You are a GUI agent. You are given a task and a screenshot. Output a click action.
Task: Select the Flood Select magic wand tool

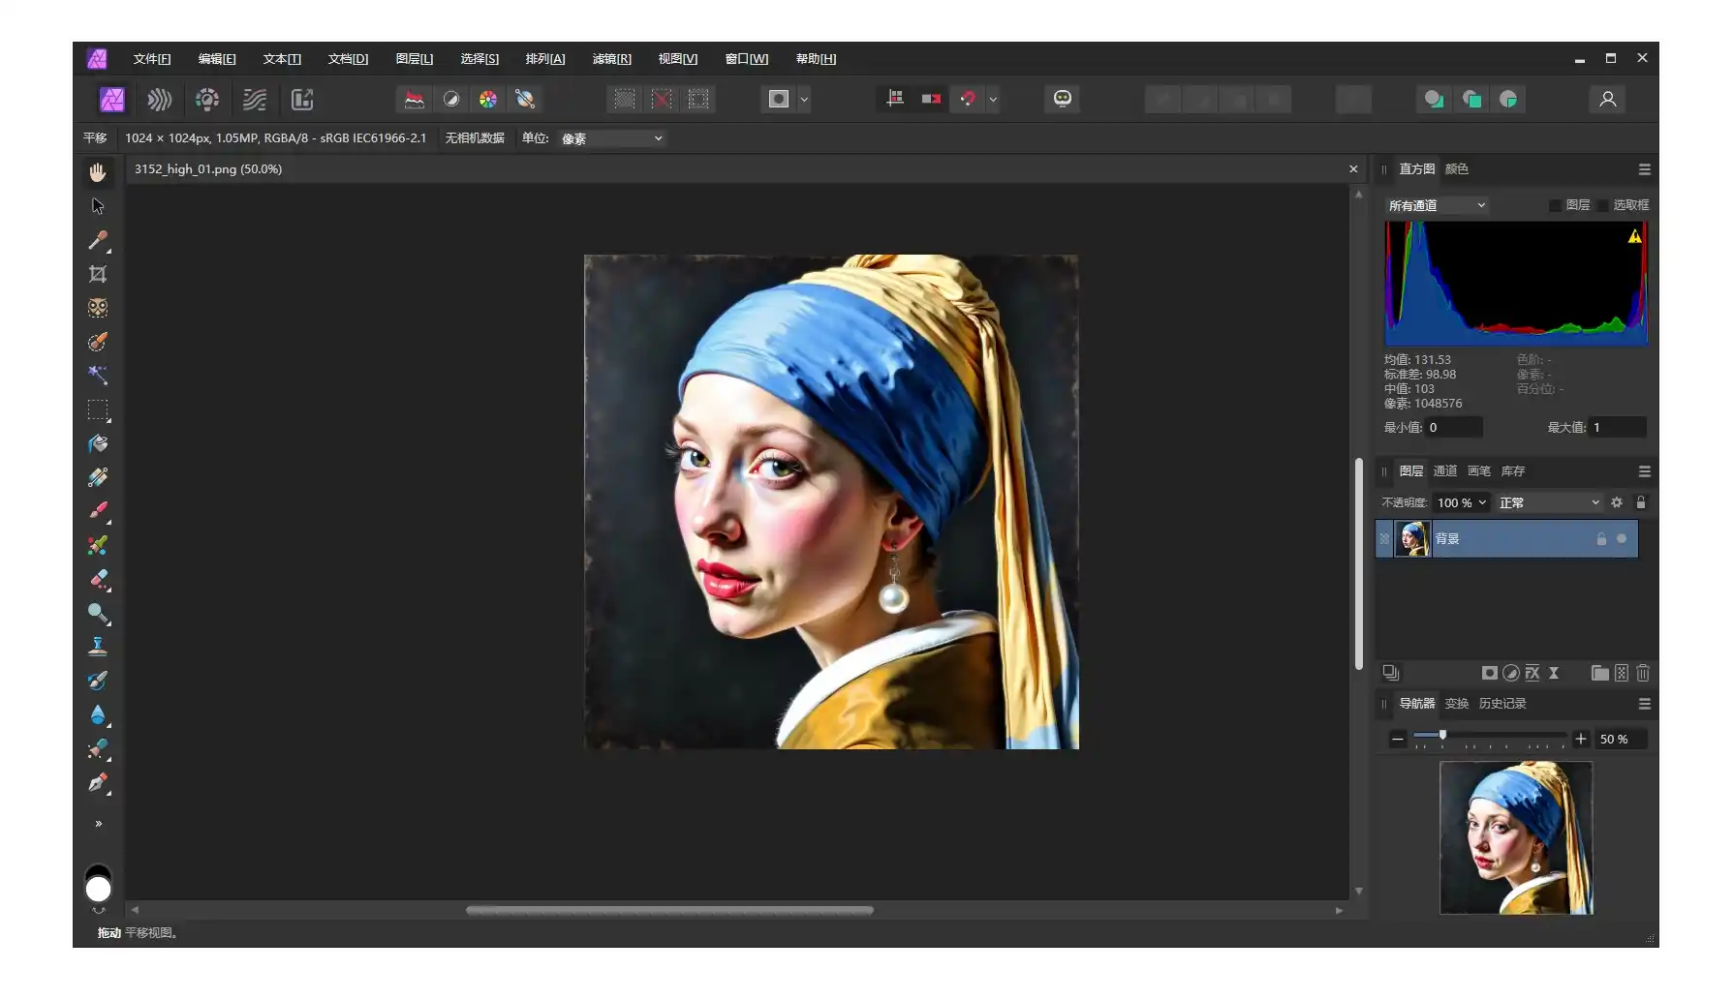pos(98,376)
